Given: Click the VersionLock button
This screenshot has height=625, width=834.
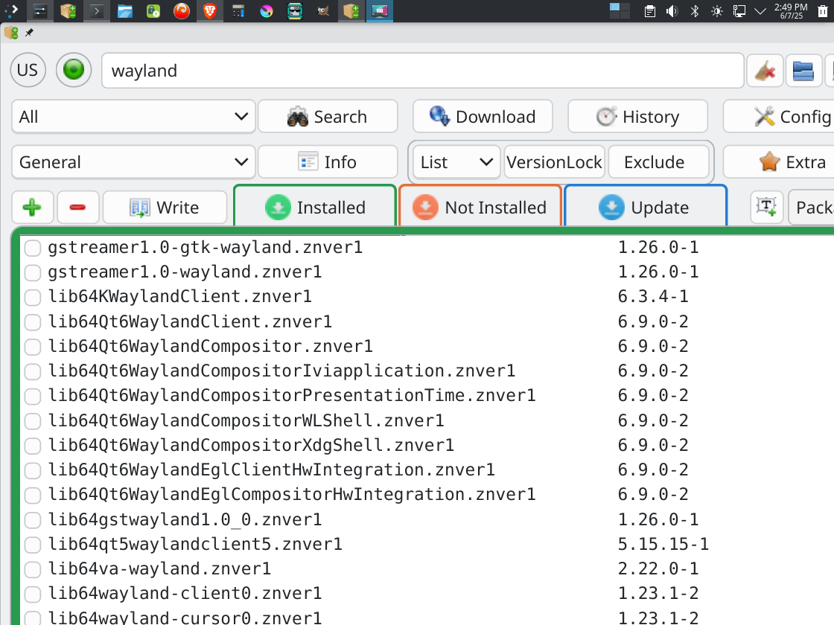Looking at the screenshot, I should (x=554, y=162).
